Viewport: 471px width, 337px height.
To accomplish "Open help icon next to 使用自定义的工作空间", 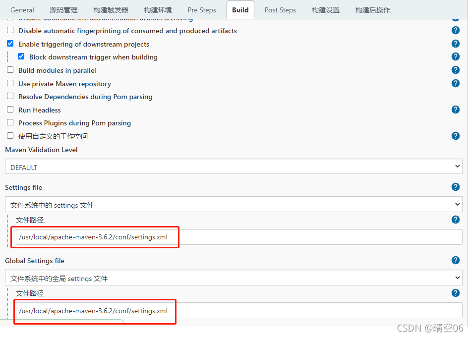I will coord(455,136).
